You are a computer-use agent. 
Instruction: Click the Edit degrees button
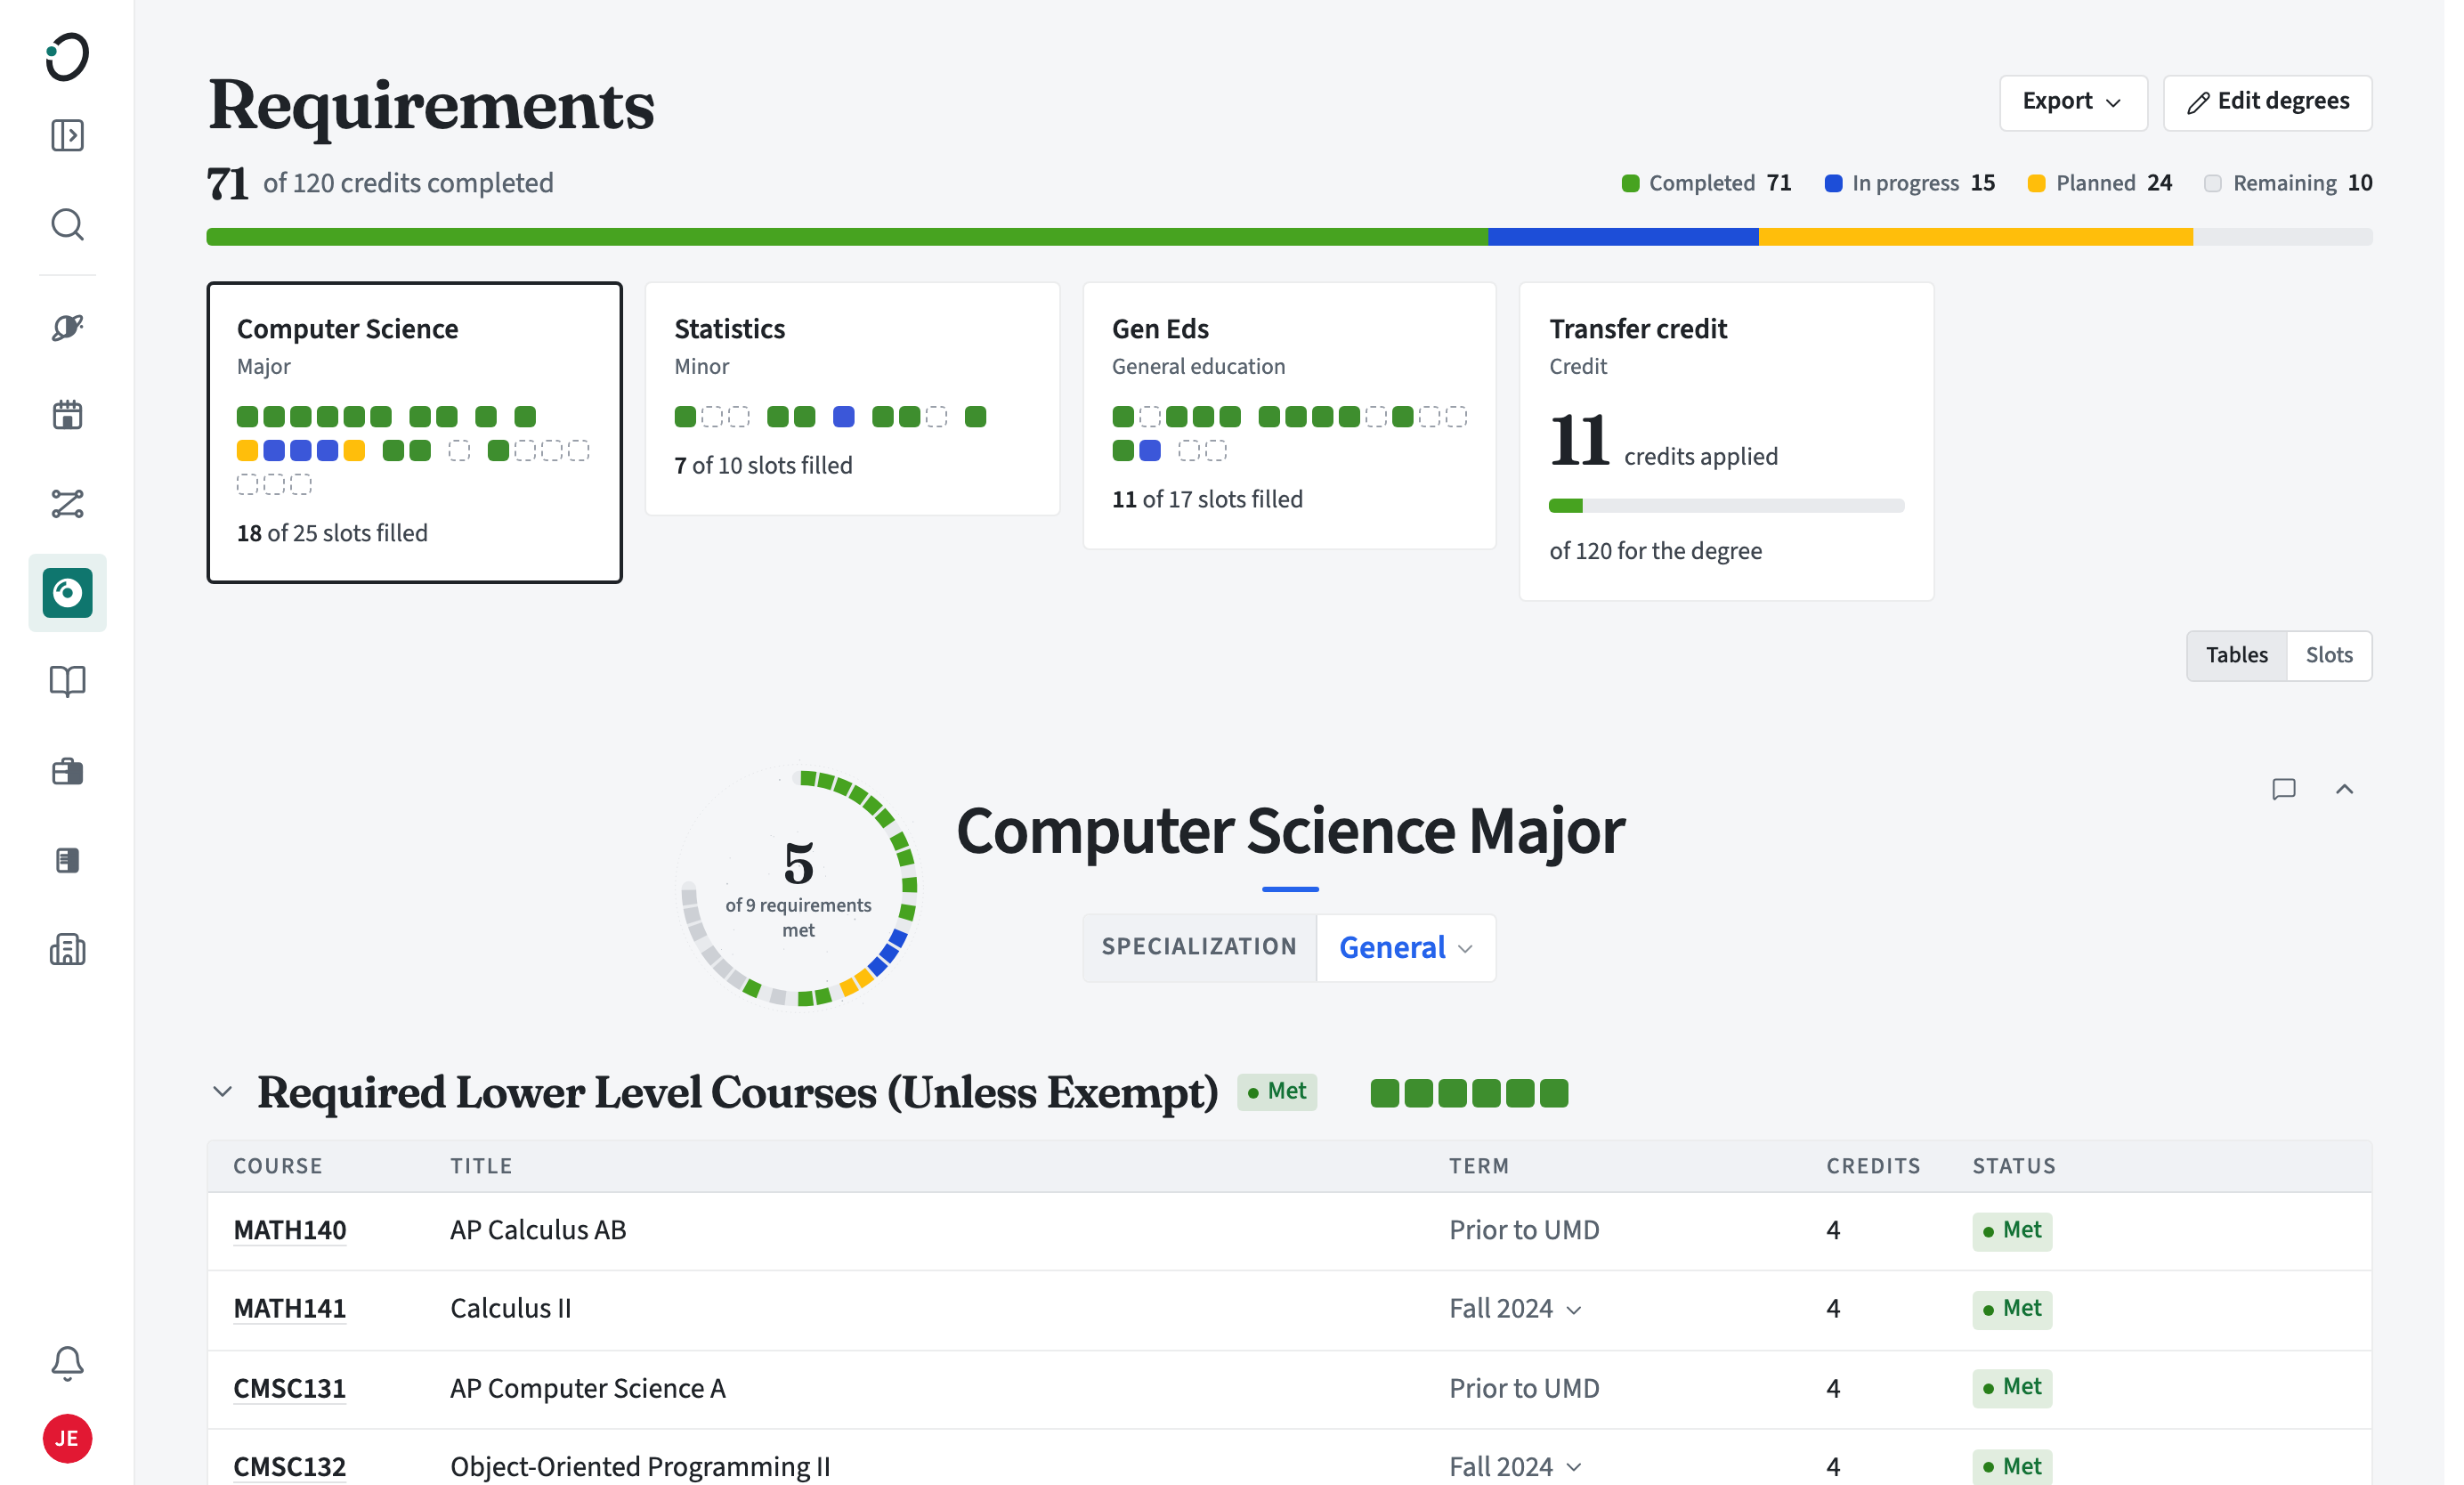tap(2268, 102)
